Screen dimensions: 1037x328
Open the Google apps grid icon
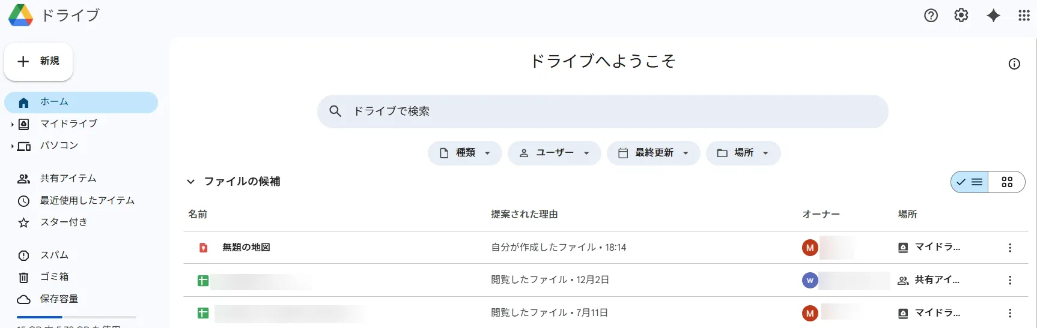1024,16
